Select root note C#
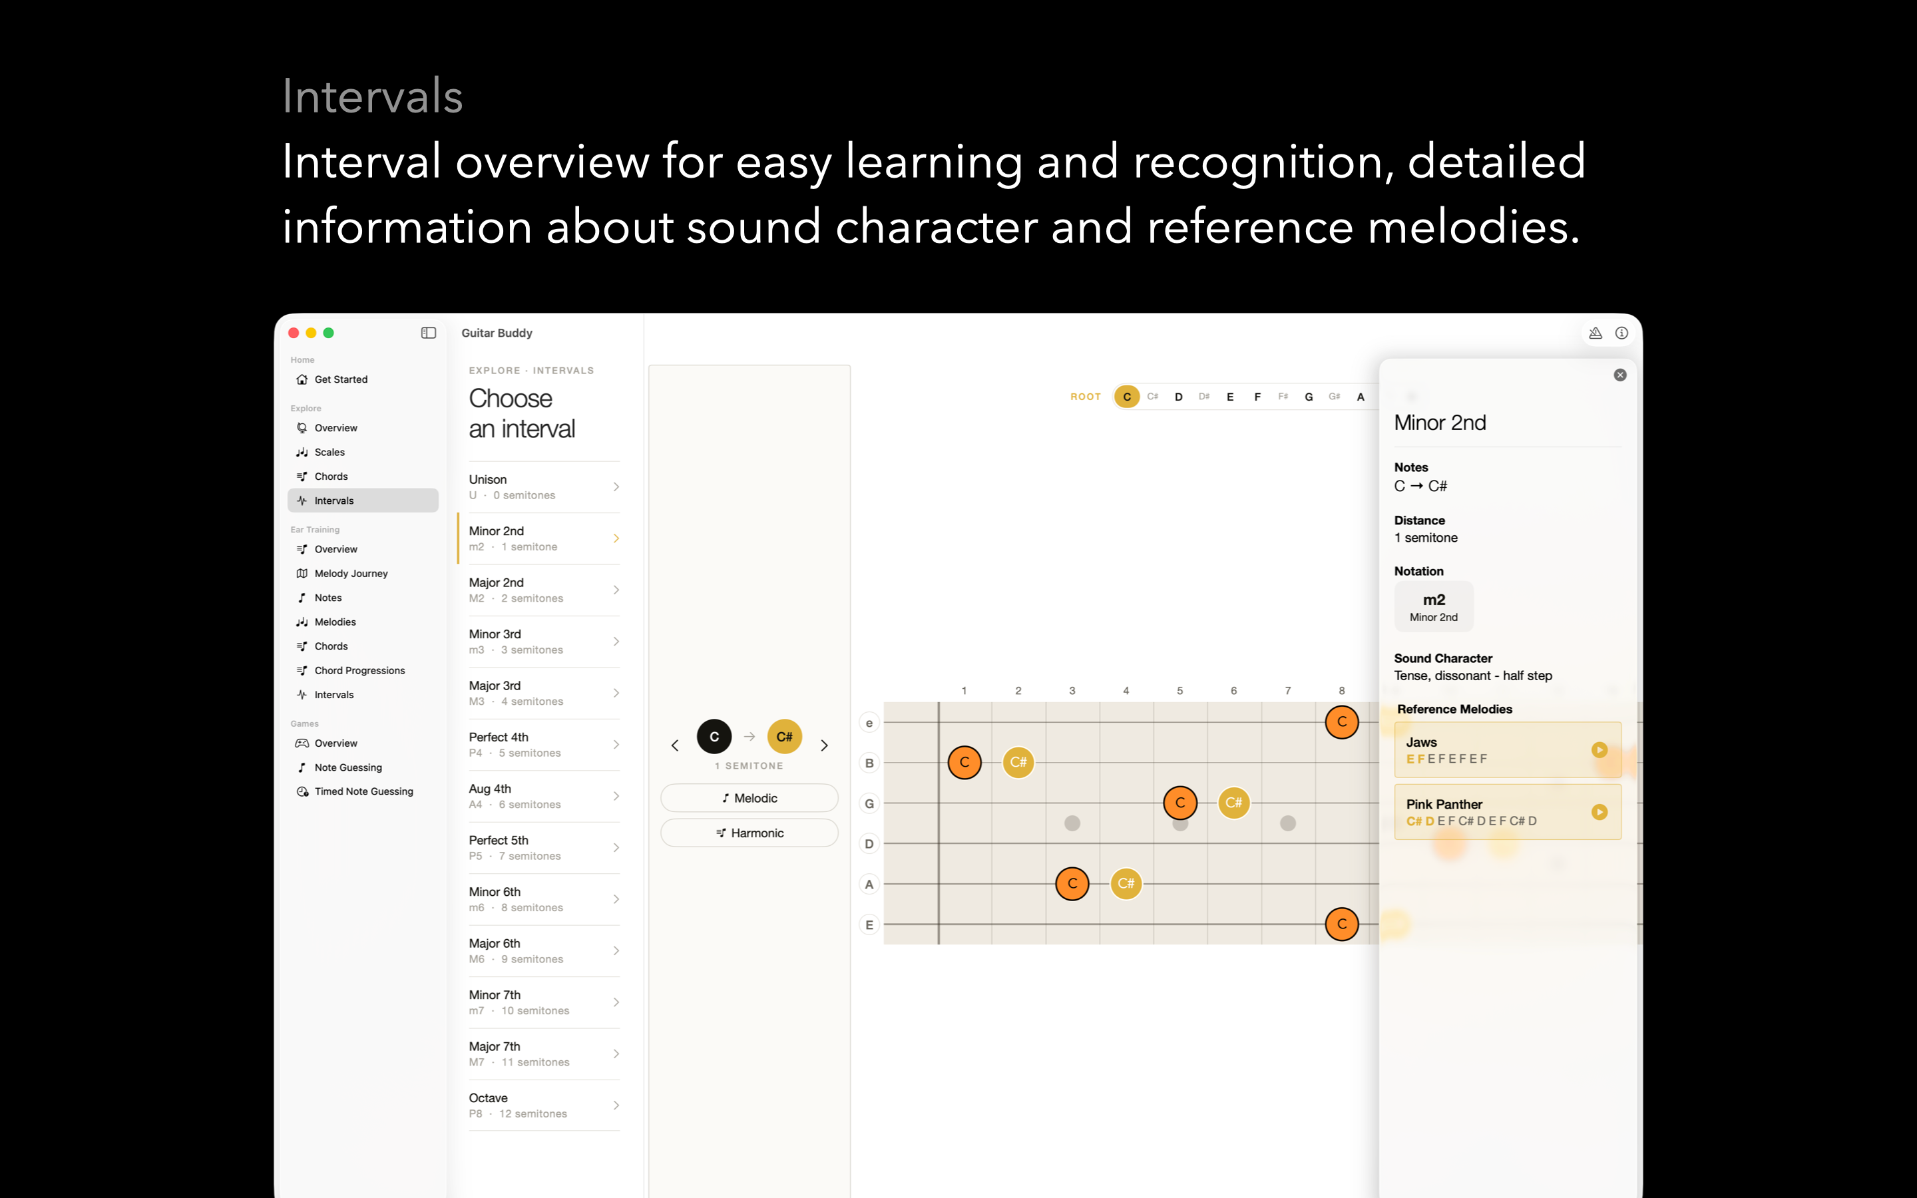 point(1153,397)
